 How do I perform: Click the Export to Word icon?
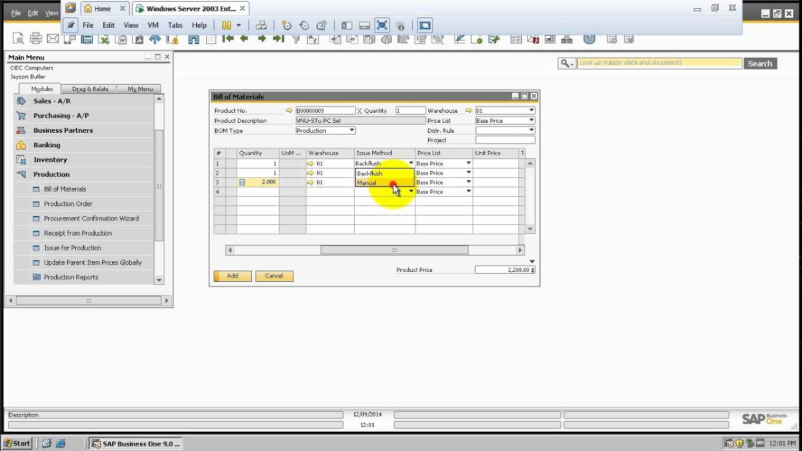[122, 39]
